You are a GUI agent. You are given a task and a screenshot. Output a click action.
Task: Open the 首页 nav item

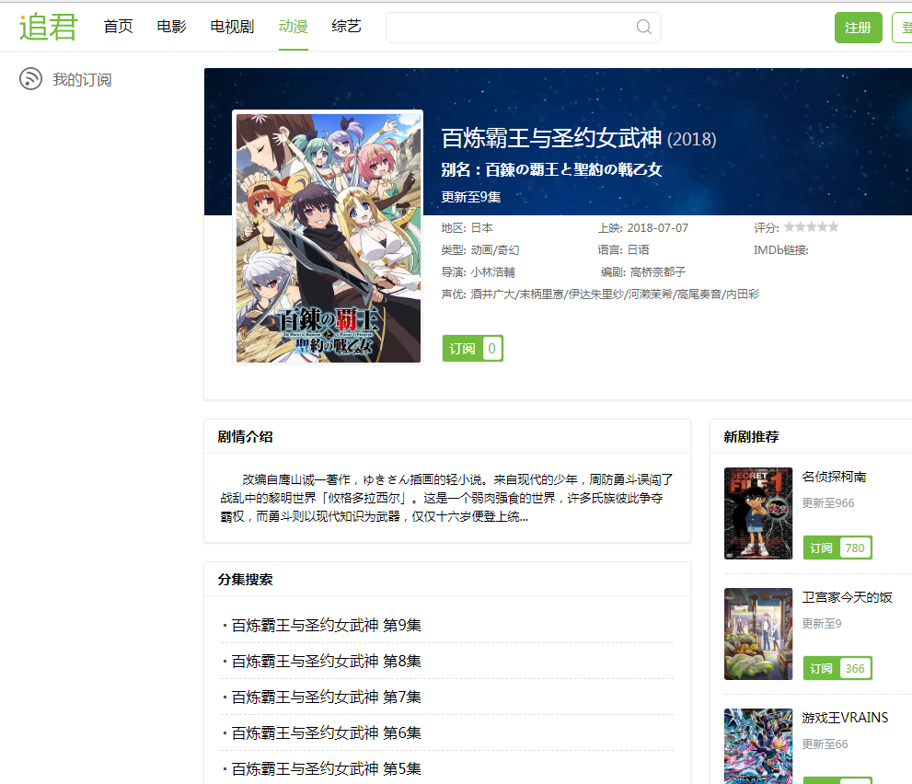(118, 27)
